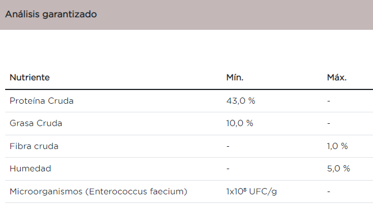Image resolution: width=373 pixels, height=211 pixels.
Task: Click the Microorganismos (Enterococcus faecium) label
Action: coord(98,192)
